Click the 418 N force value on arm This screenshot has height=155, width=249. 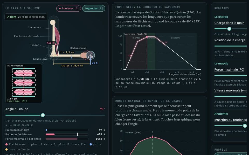pyautogui.click(x=51, y=43)
